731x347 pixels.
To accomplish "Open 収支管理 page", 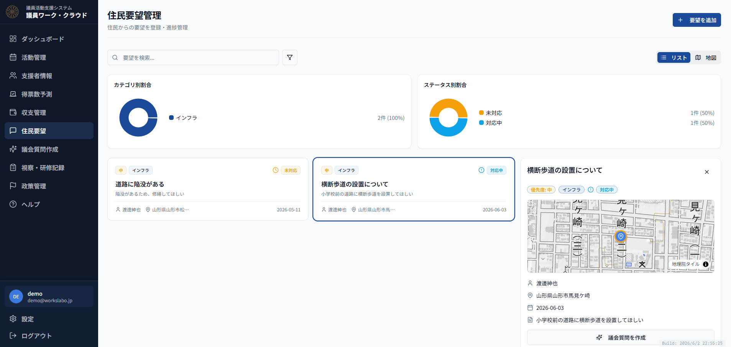I will (49, 112).
